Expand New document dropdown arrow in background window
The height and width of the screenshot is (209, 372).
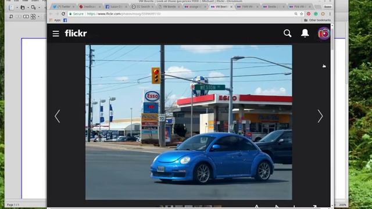coord(17,8)
